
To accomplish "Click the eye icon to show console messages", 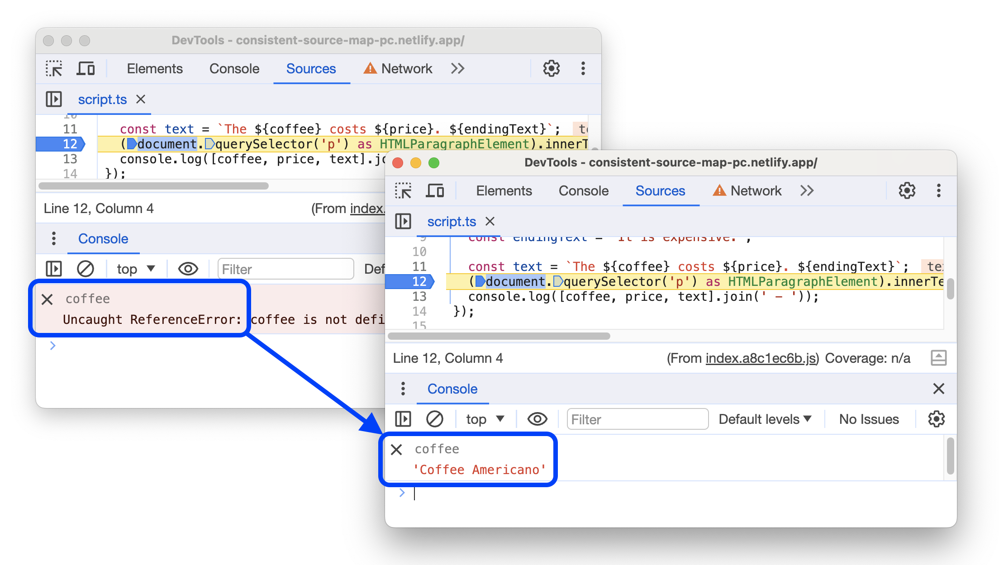I will tap(537, 418).
